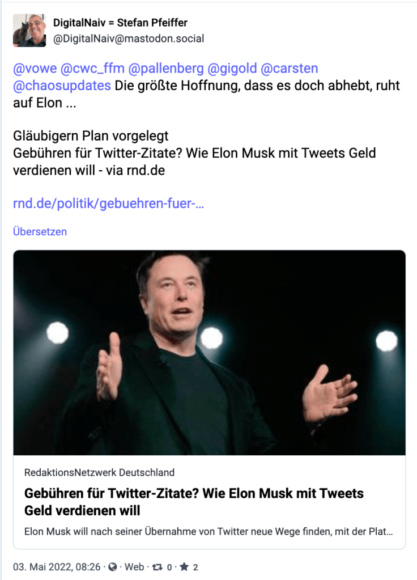Click the @DigitalNaiv@mastodon.social handle

pyautogui.click(x=129, y=39)
